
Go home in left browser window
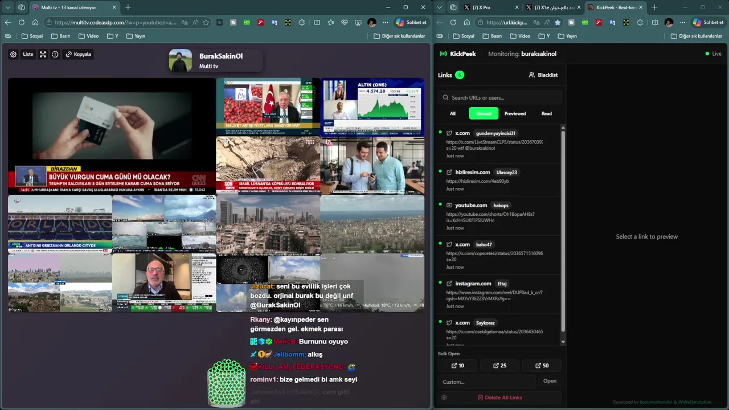pyautogui.click(x=35, y=22)
